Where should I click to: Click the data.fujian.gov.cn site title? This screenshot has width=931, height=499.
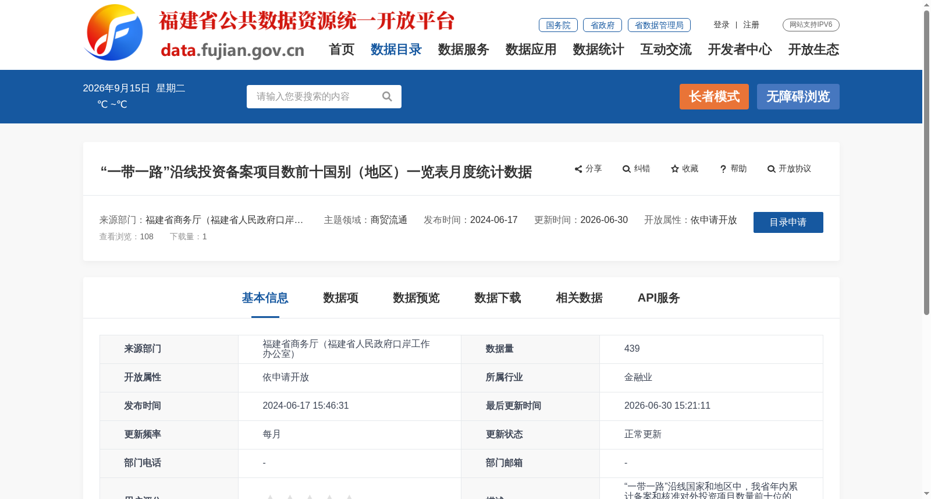232,51
